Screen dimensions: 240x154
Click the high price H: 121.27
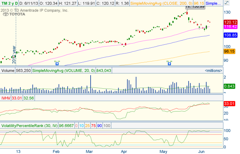(68, 3)
